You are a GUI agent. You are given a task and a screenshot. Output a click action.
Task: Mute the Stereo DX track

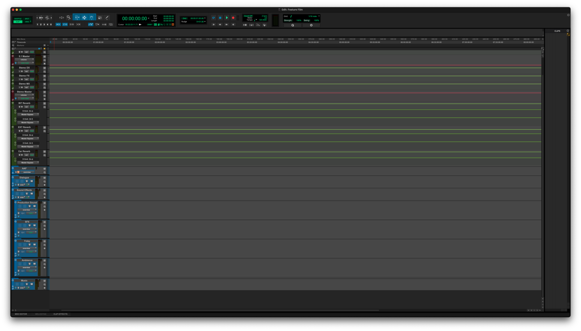(22, 71)
